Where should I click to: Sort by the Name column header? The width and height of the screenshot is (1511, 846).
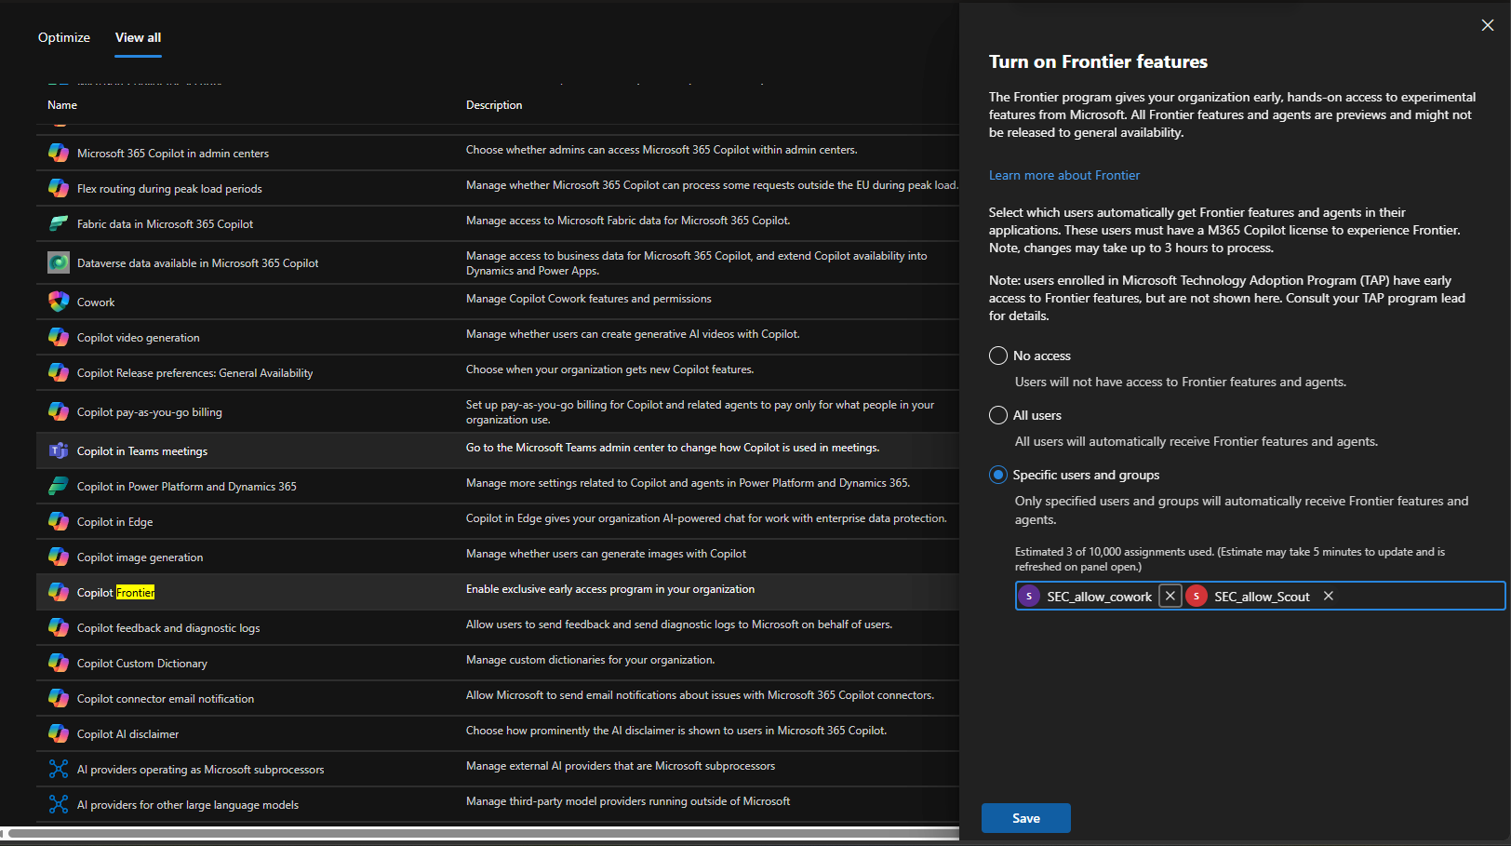click(x=62, y=105)
